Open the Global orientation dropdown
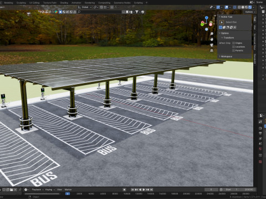Screen dimensions: 266x199 [85, 7]
